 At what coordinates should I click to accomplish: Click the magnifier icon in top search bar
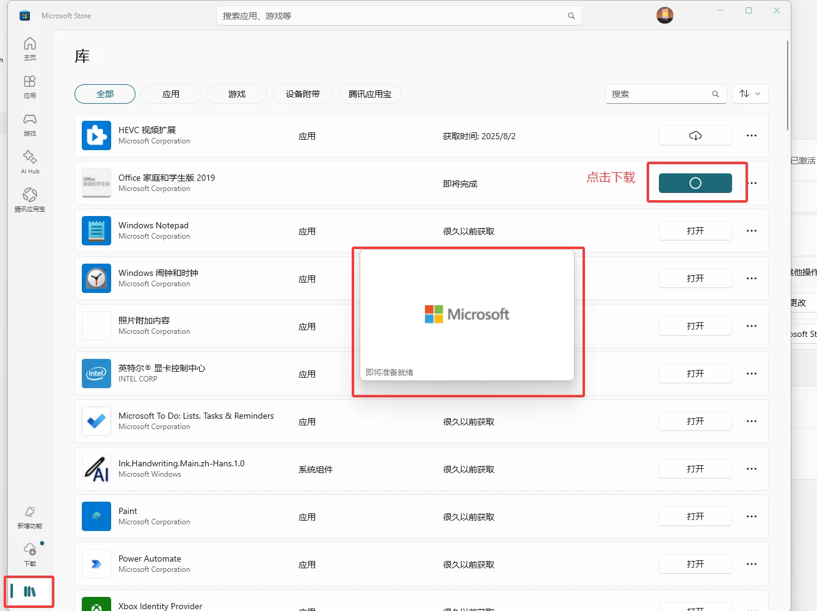[572, 16]
